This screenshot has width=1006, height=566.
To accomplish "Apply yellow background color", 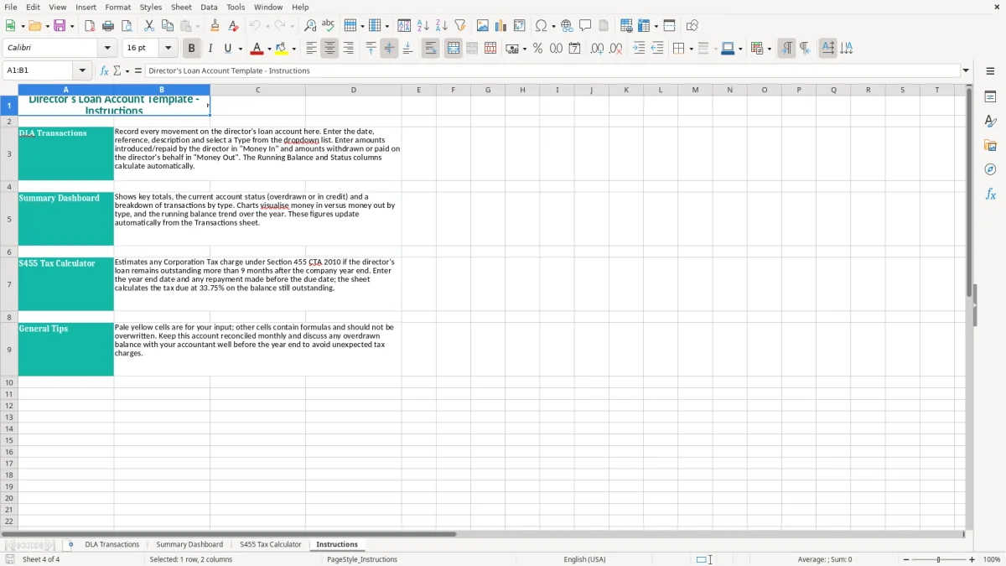I will pos(282,49).
